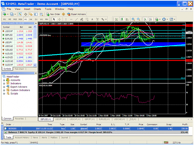Select the Crosshair tool
Viewport: 194px width, 145px height.
tap(59, 19)
